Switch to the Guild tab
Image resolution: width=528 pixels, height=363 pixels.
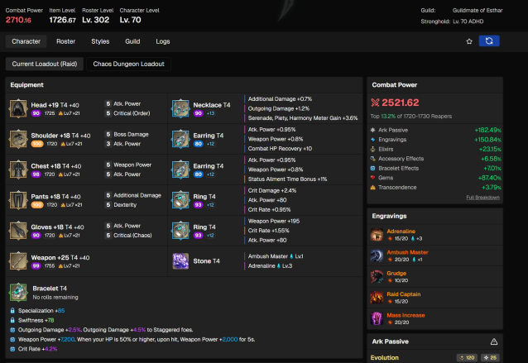[x=132, y=41]
